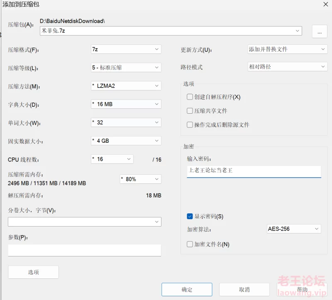
Task: Enable 创建自解压程序(X) checkbox
Action: pos(190,97)
